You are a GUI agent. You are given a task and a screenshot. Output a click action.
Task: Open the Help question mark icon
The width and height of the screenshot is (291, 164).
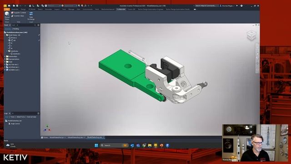(241, 6)
